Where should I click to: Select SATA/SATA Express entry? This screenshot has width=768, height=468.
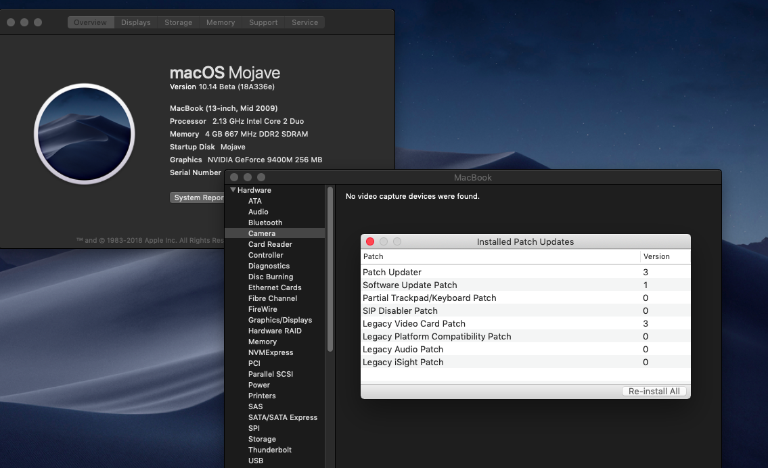(x=283, y=417)
